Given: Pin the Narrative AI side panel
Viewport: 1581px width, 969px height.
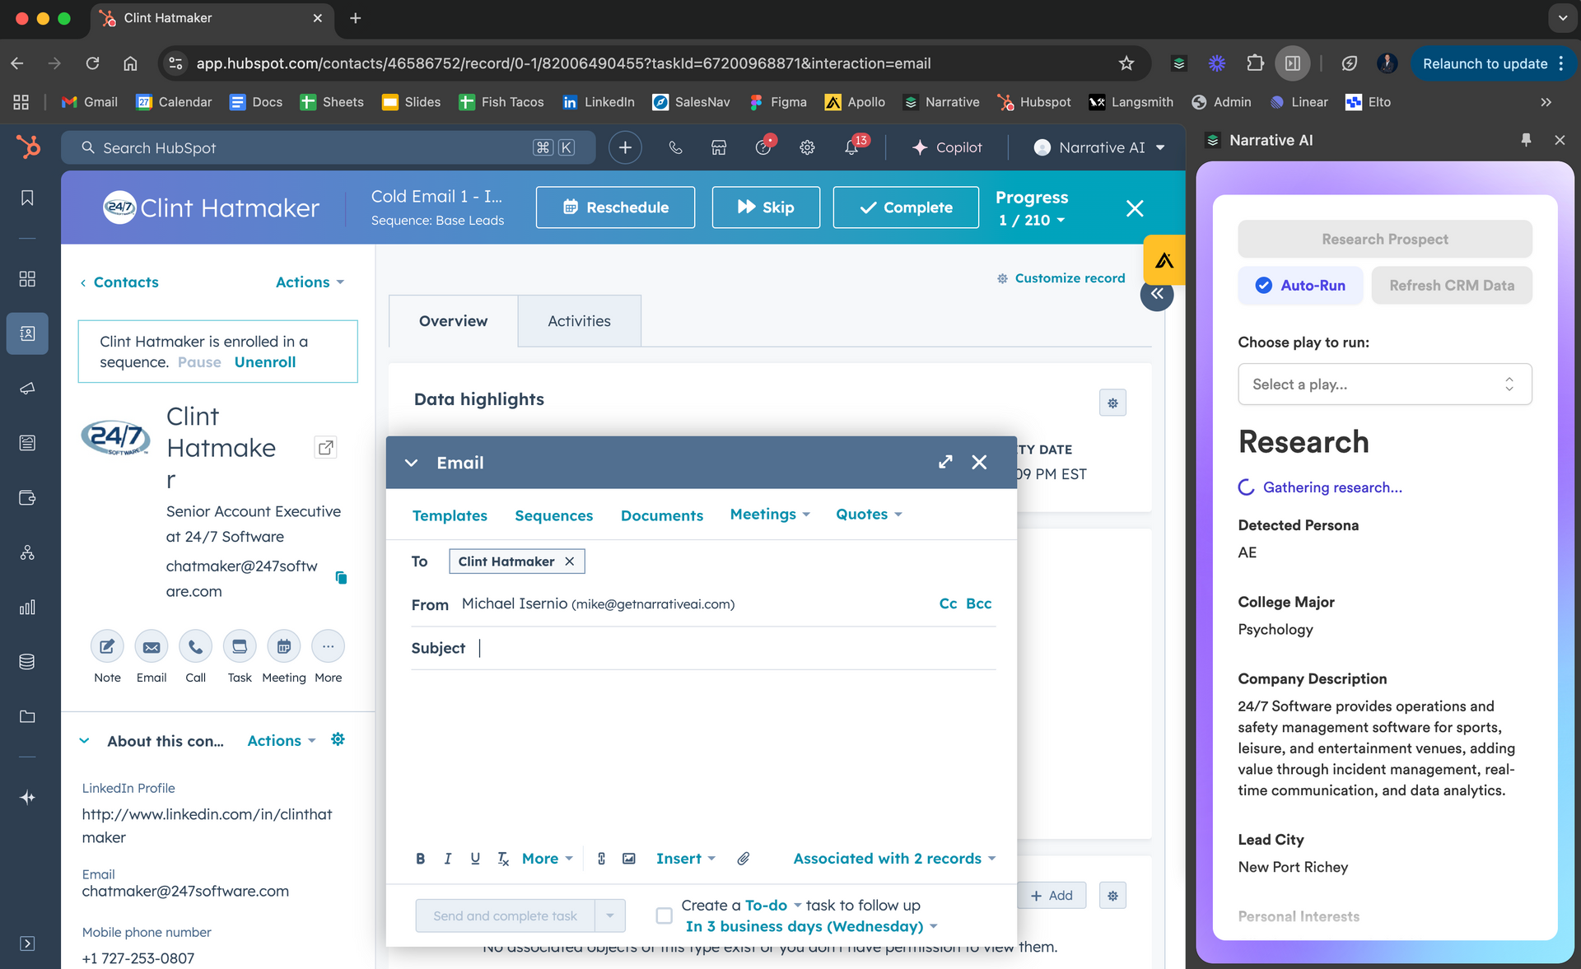Looking at the screenshot, I should [x=1526, y=140].
